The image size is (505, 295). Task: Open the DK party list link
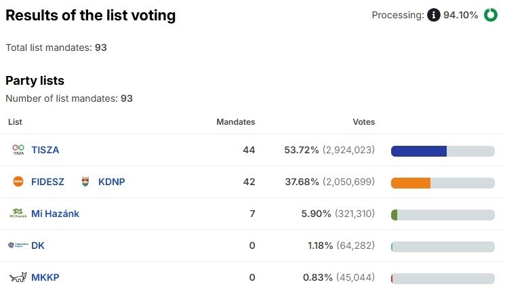(x=38, y=245)
